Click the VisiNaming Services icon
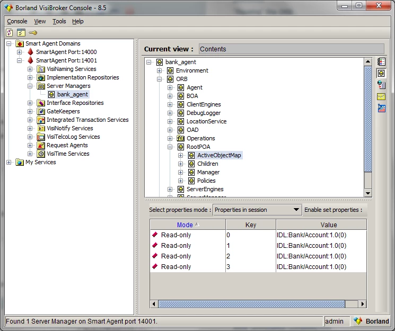 click(41, 69)
